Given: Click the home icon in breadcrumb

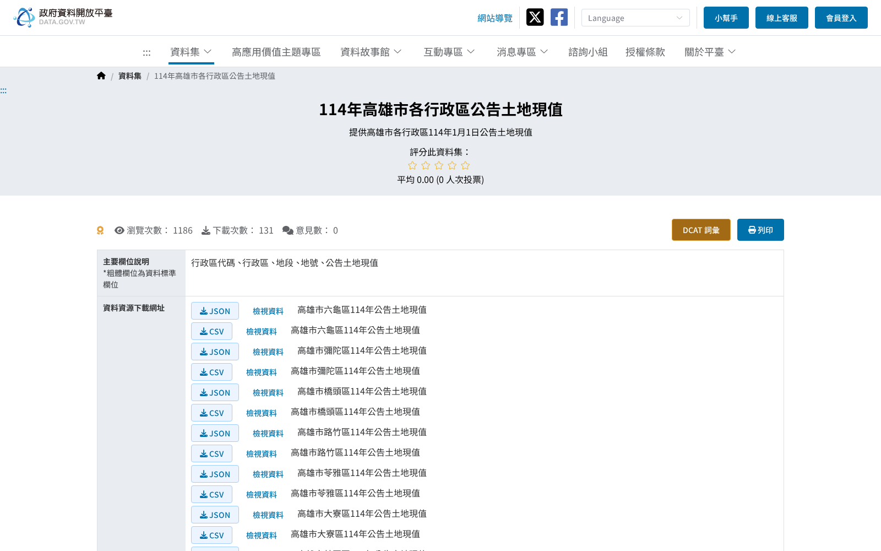Looking at the screenshot, I should click(x=101, y=76).
